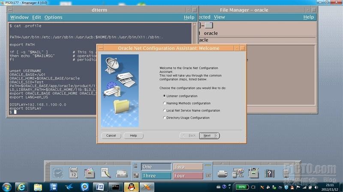Open the Printer icon on the front panel
The image size is (343, 192).
[x=222, y=174]
